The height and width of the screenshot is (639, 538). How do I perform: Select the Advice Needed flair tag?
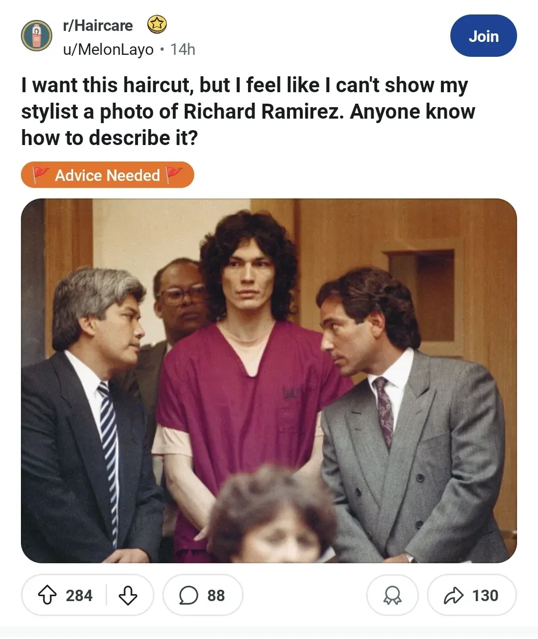(x=108, y=175)
